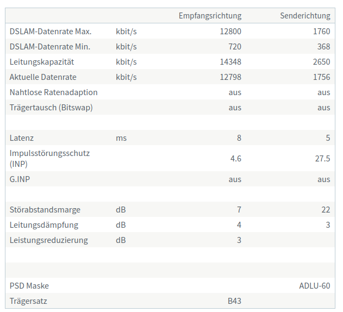Screen dimensions: 343x312
Task: Click the Empfangsrichtung column header
Action: [x=210, y=16]
